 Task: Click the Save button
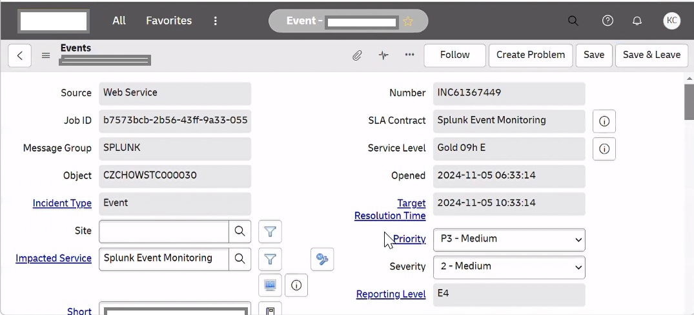tap(593, 55)
